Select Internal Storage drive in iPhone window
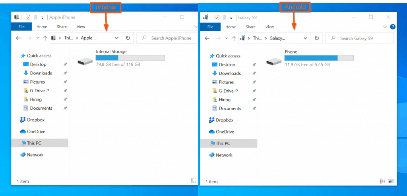407x196 pixels. (121, 58)
